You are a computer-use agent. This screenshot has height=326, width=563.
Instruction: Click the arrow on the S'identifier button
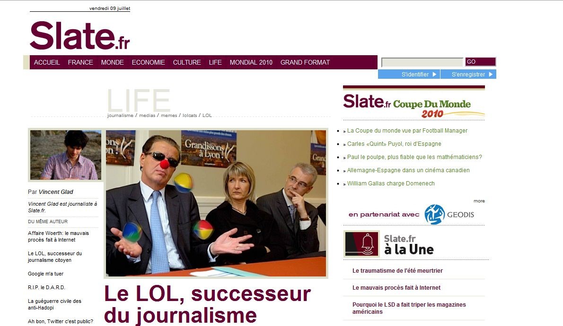pos(434,74)
